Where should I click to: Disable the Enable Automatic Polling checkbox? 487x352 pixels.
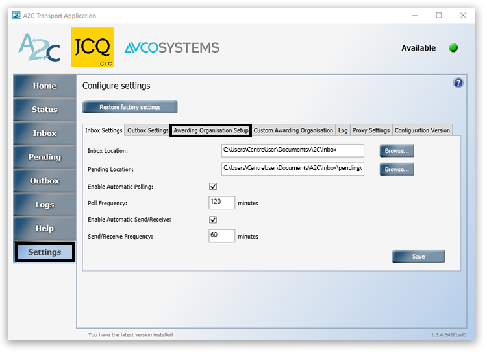click(213, 187)
